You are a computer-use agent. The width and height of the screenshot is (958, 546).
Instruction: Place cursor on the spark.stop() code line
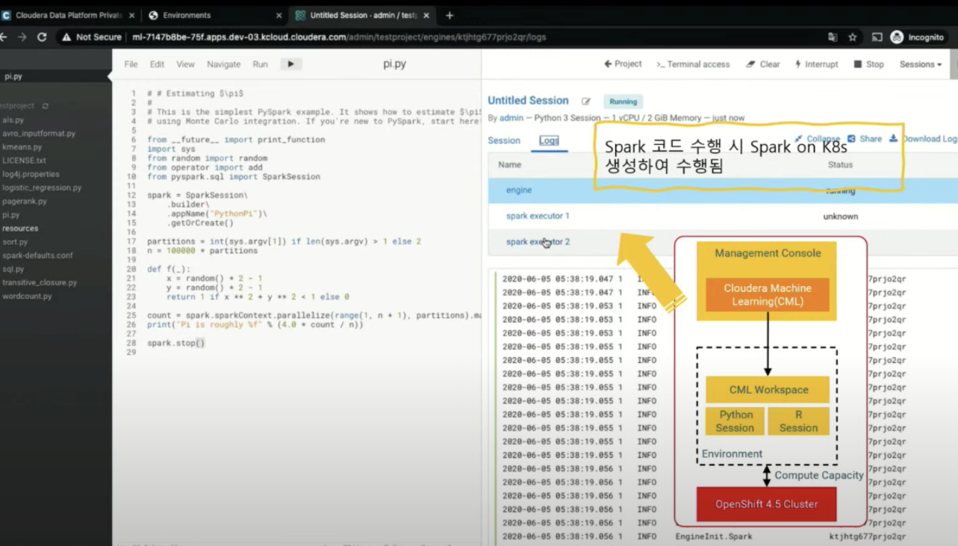pyautogui.click(x=175, y=343)
